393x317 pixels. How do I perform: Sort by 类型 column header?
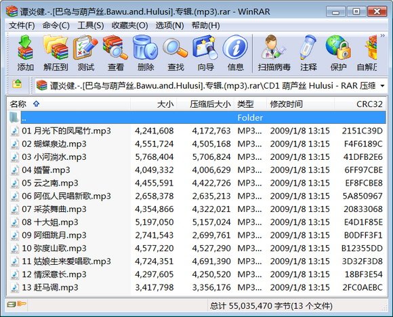(251, 104)
